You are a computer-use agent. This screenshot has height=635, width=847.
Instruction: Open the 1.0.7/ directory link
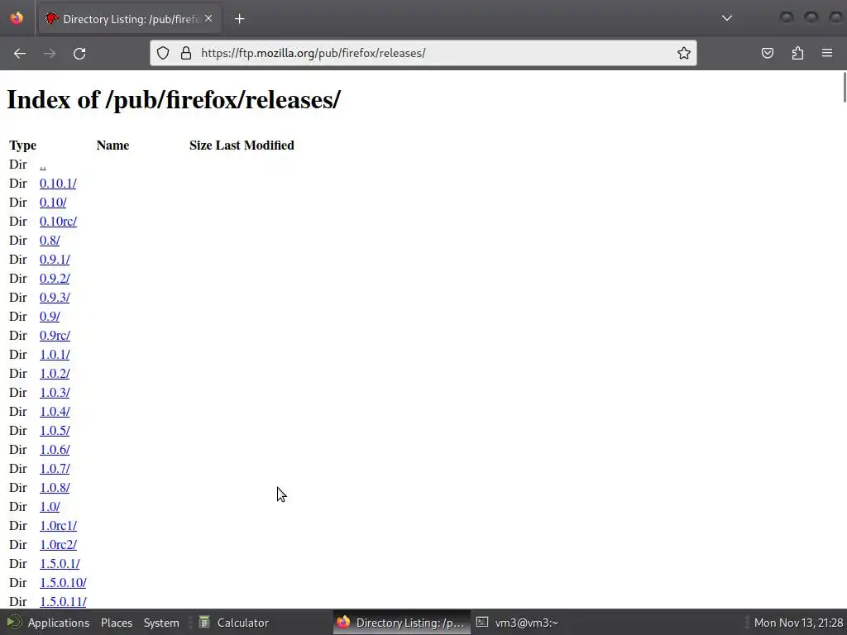tap(55, 469)
